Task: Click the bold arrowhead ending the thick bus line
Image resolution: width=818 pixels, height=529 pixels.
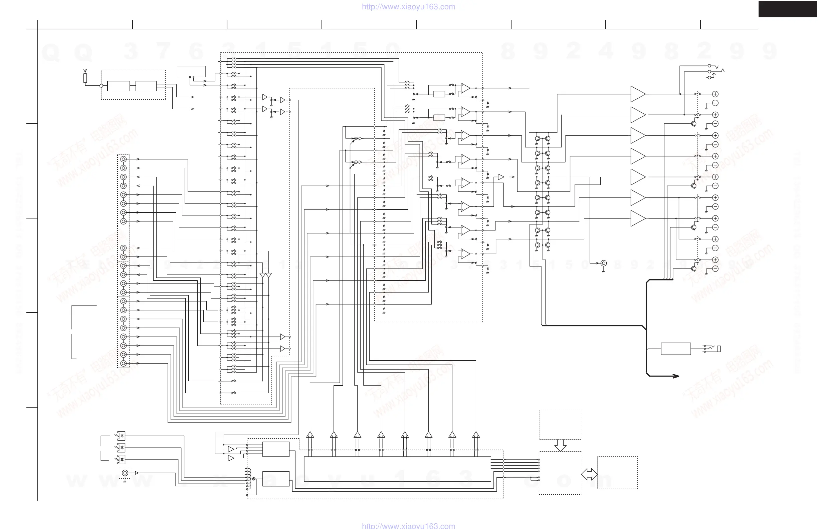Action: (675, 376)
